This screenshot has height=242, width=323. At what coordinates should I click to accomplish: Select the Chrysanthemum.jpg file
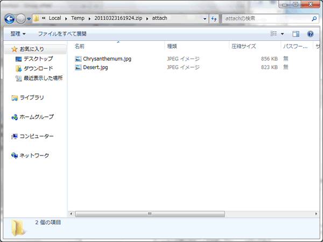(107, 58)
